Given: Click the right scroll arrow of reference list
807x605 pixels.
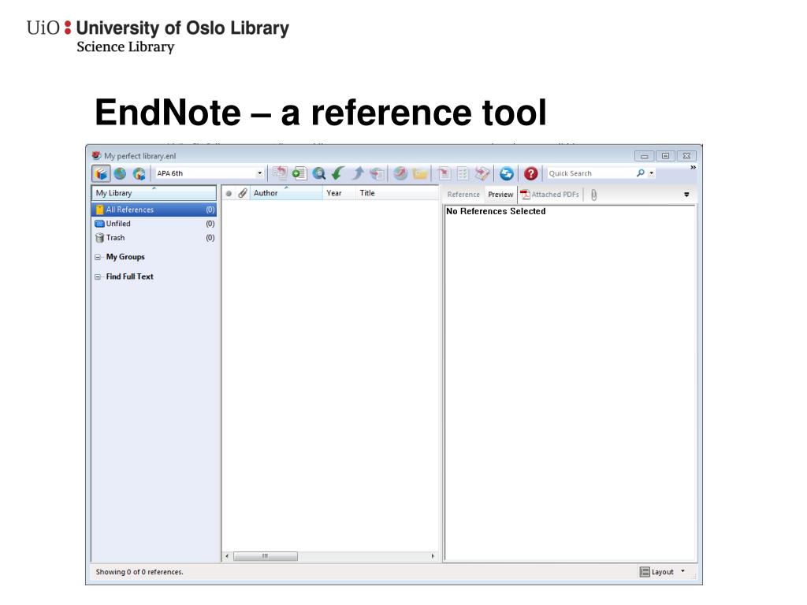Looking at the screenshot, I should (433, 556).
